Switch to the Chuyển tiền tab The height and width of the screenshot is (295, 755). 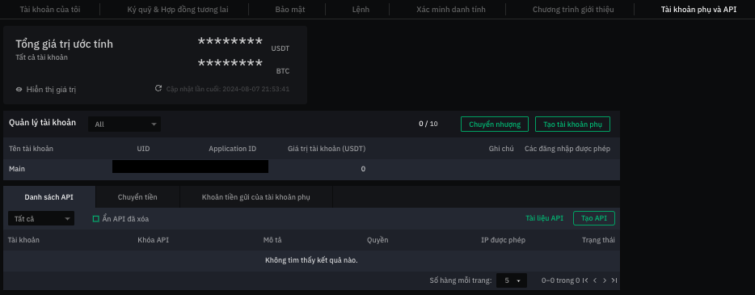pyautogui.click(x=137, y=197)
